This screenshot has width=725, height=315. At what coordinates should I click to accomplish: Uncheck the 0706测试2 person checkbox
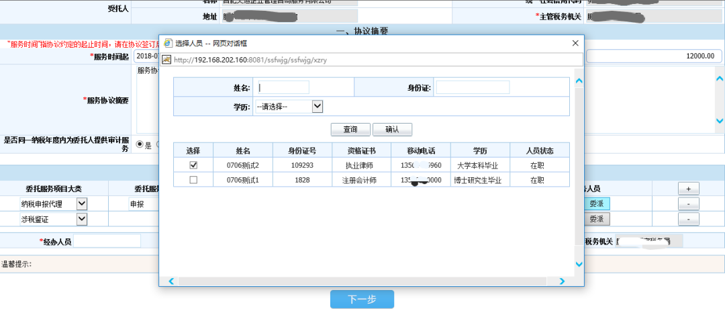(x=193, y=165)
